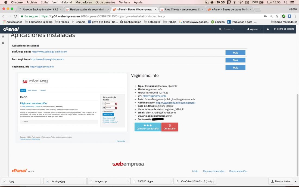Image resolution: width=299 pixels, height=187 pixels.
Task: Click the Desinstalar button
Action: (170, 127)
